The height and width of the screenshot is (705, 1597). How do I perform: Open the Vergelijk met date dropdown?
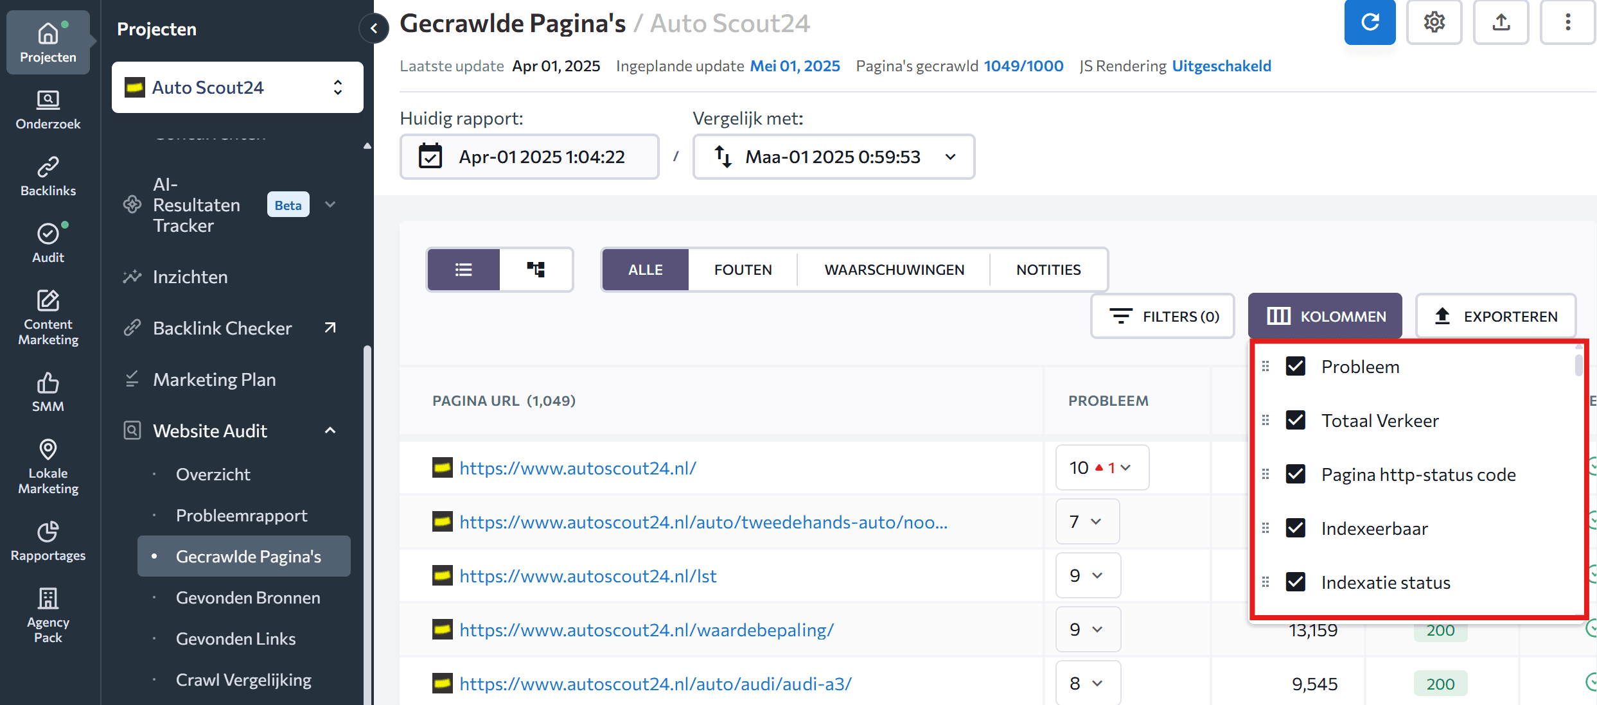pyautogui.click(x=833, y=157)
